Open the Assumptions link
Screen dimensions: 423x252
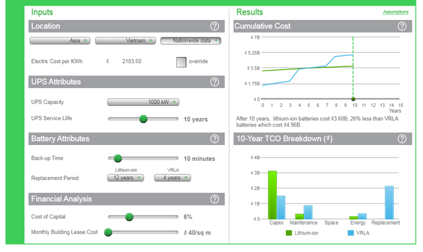[x=396, y=12]
